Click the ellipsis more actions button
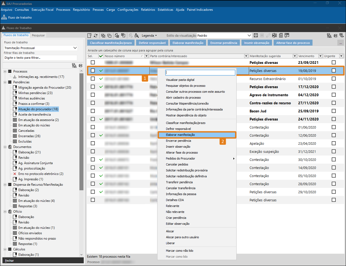This screenshot has height=266, width=346. click(x=341, y=43)
